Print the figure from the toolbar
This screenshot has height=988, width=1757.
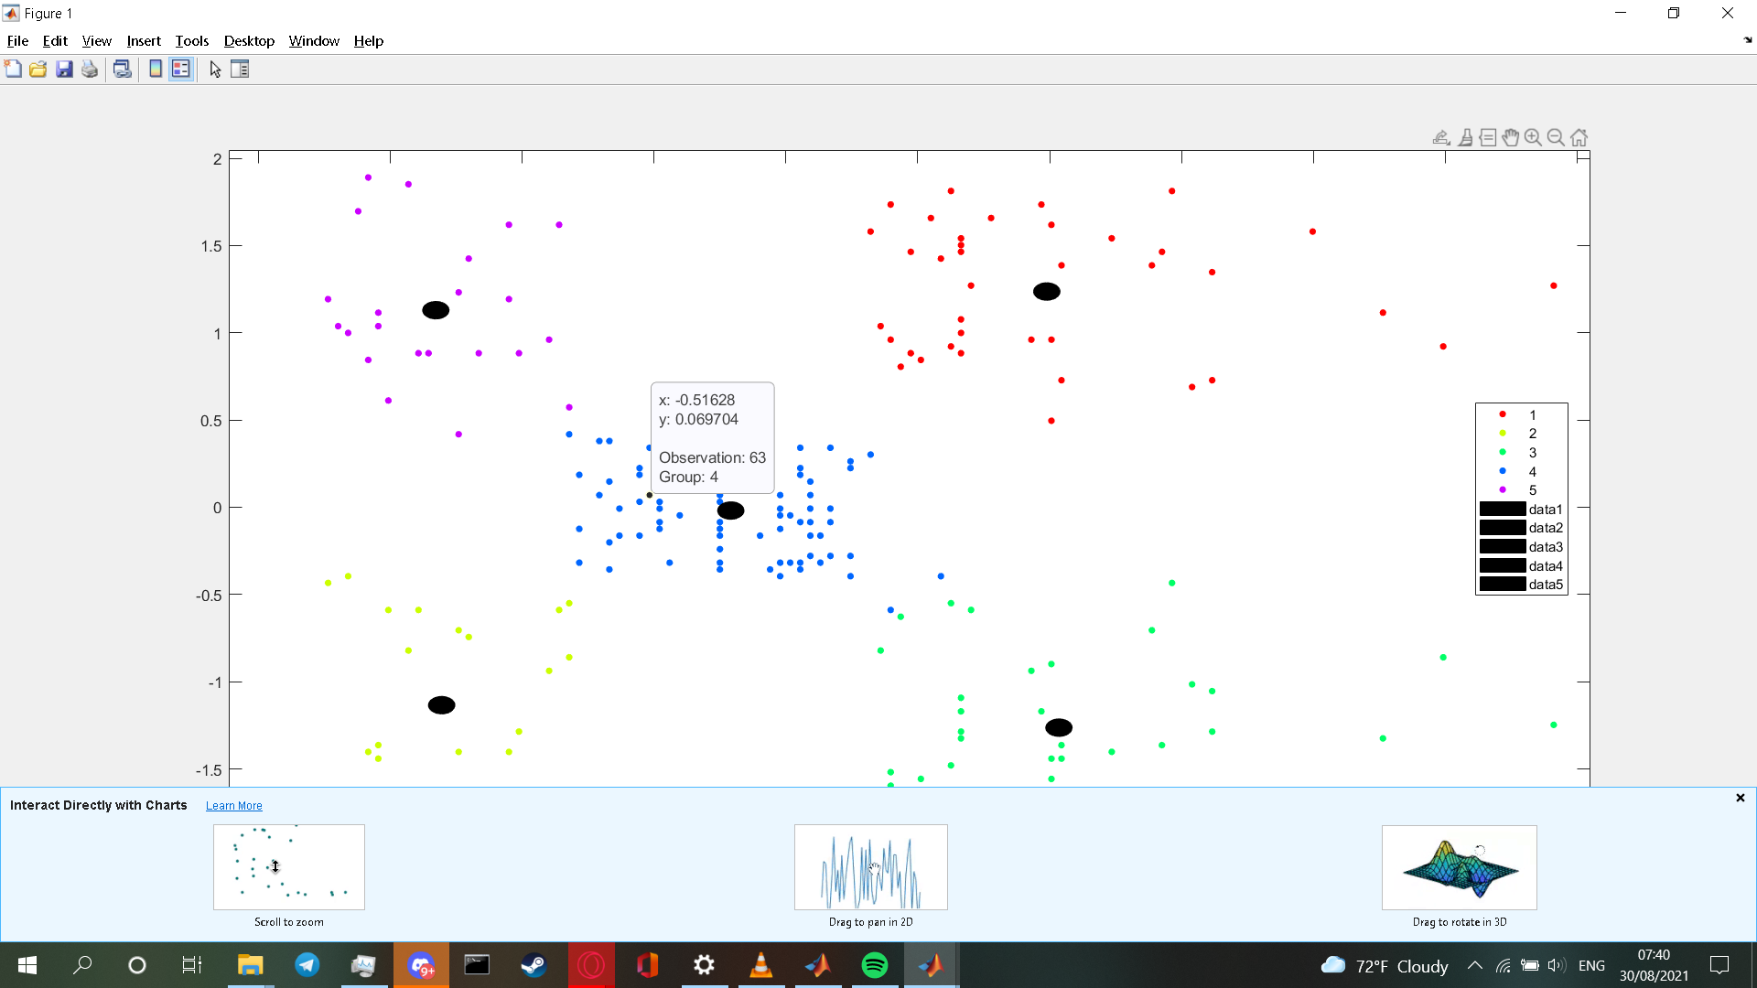89,69
